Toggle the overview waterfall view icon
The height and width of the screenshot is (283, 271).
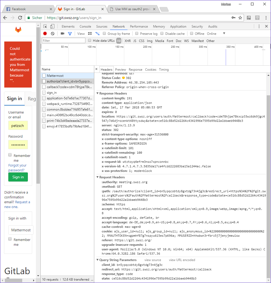pos(97,33)
